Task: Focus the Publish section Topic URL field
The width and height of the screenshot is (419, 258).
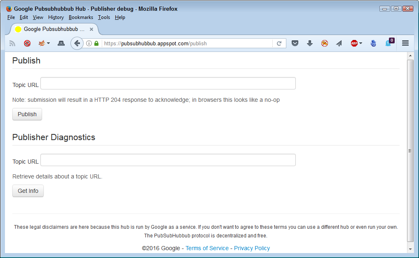Action: coord(168,83)
